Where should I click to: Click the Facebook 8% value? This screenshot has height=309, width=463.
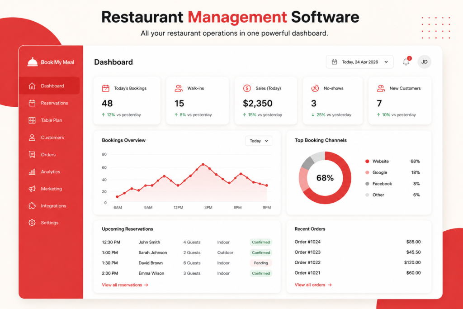click(x=416, y=184)
